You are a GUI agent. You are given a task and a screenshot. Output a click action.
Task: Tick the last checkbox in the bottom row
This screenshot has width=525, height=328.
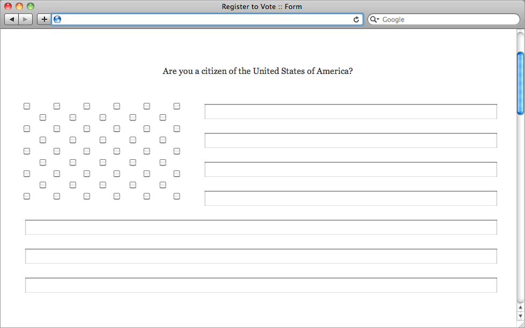point(177,196)
